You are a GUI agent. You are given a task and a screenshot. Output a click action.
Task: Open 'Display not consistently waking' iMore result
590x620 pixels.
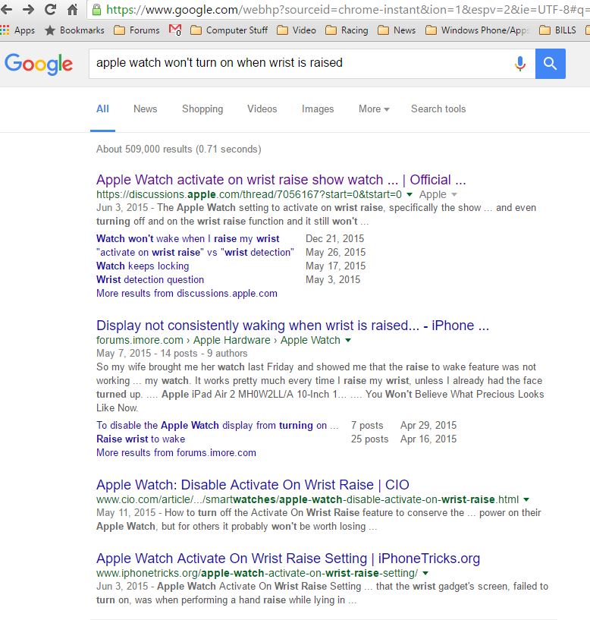coord(293,326)
